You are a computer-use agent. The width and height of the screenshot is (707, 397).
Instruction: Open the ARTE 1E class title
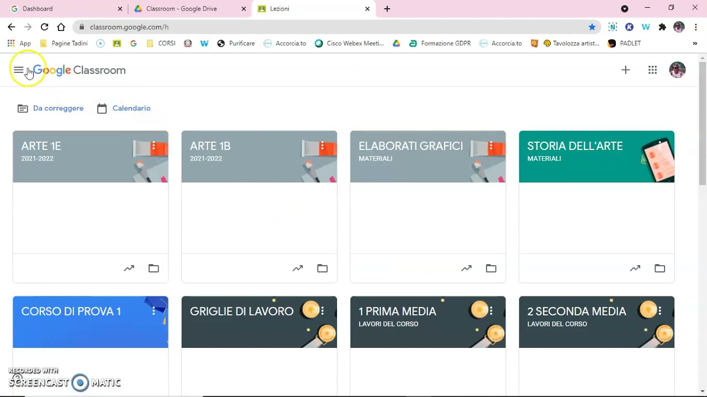tap(41, 146)
